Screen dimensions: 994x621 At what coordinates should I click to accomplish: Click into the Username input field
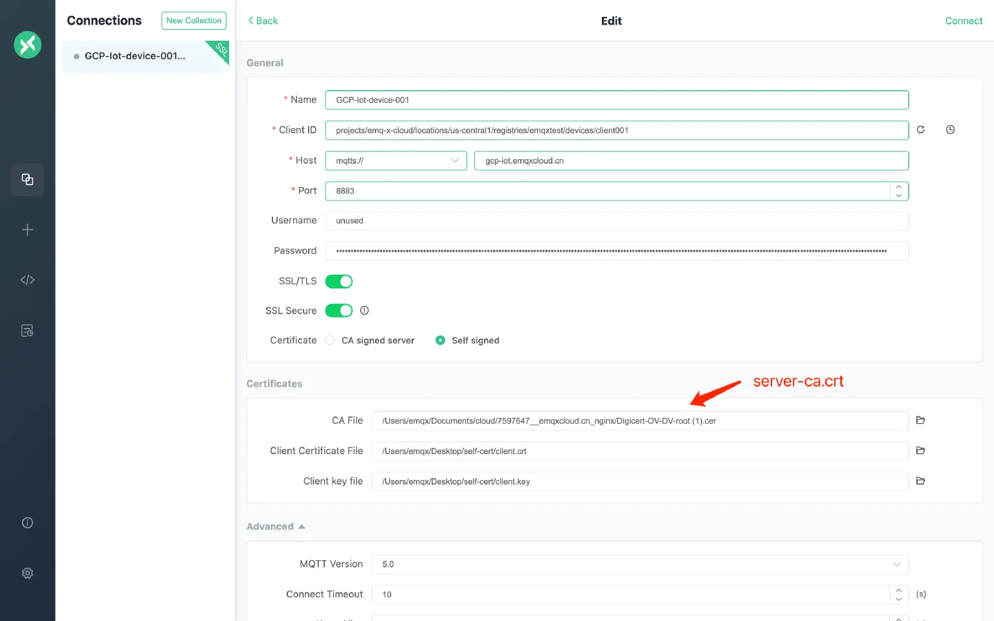tap(616, 221)
